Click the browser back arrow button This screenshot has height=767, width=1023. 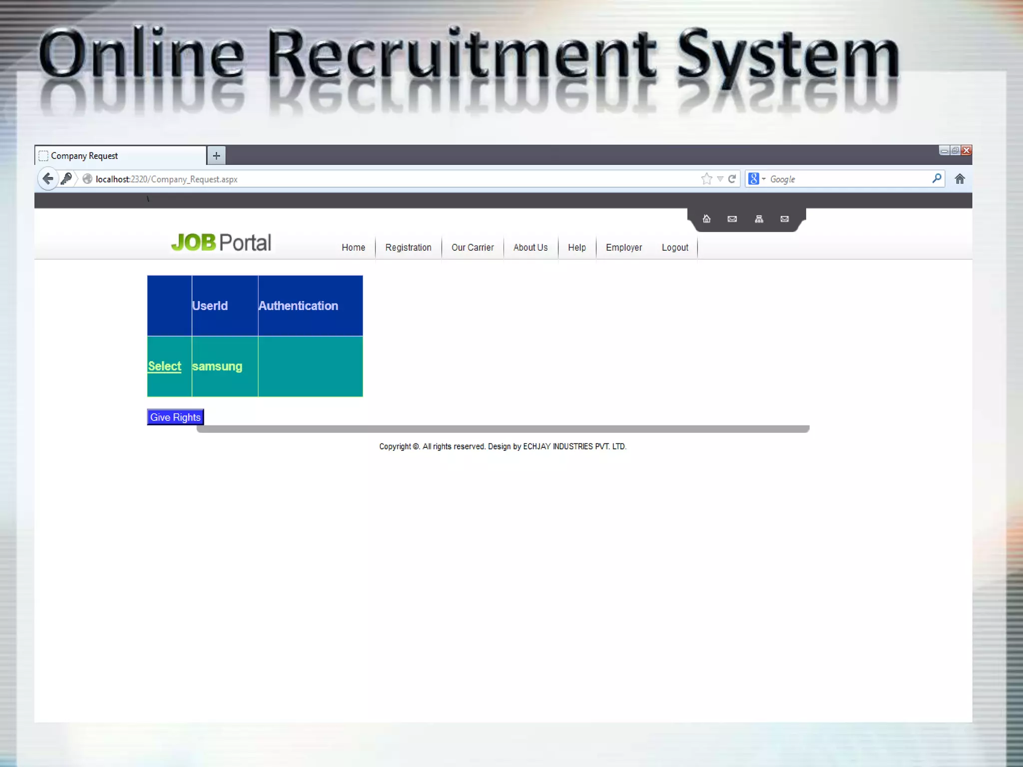tap(48, 179)
